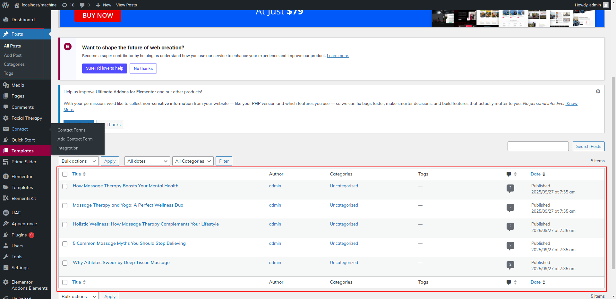Open the All dates dropdown
This screenshot has width=616, height=299.
click(x=147, y=161)
